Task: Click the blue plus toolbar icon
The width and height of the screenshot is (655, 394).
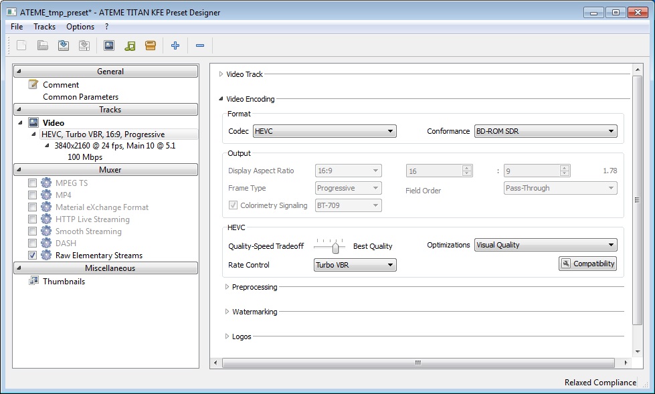Action: point(175,45)
